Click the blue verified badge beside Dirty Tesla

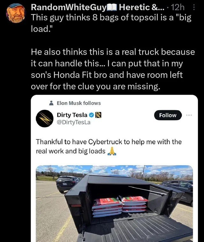click(91, 115)
